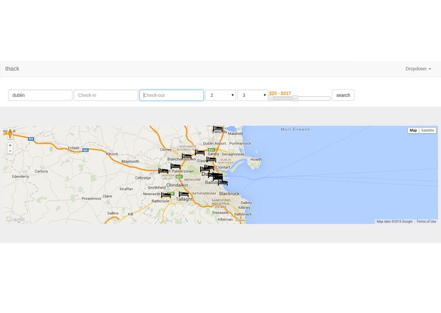Click the Dalkey label on the map
Screen dimensions: 441x313
point(246,203)
